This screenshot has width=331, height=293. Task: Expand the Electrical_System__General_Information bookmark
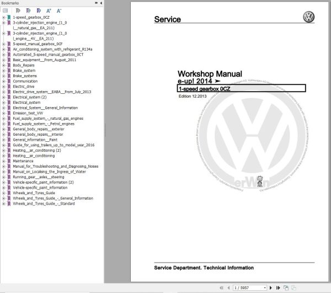click(3, 108)
